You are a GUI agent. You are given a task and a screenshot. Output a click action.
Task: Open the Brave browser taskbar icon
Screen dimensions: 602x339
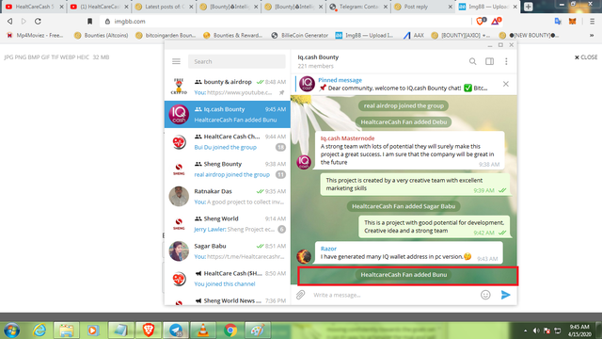point(149,331)
